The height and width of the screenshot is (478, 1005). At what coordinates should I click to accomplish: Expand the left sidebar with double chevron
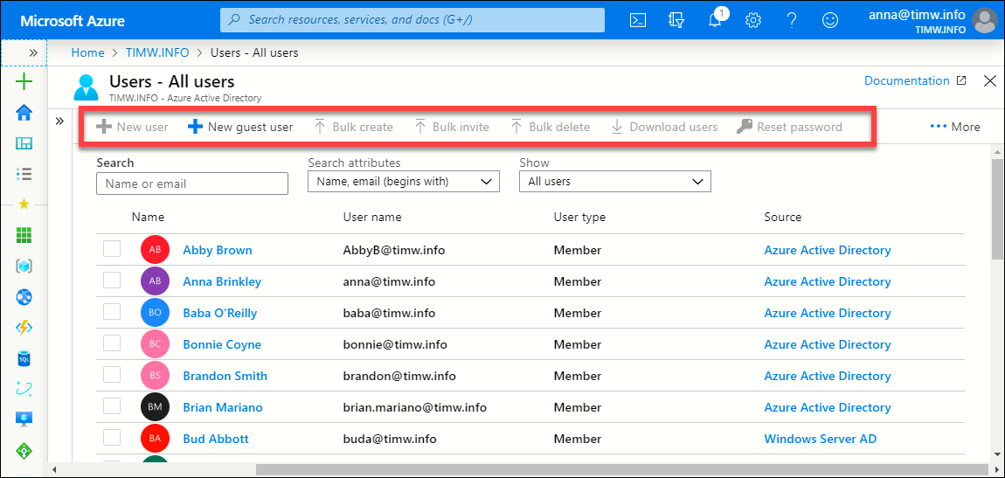coord(33,52)
